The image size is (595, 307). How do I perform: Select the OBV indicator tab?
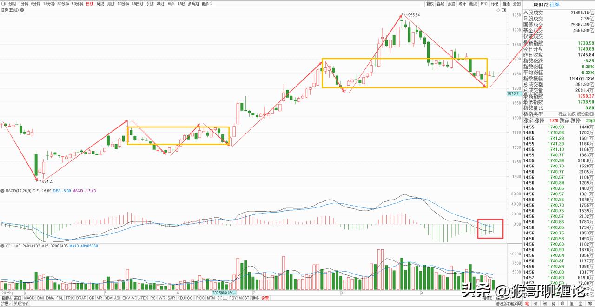(x=108, y=298)
